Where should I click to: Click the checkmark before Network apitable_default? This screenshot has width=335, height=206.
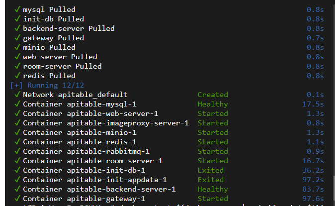tap(18, 95)
